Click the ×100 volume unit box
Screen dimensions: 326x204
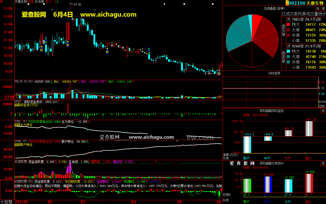pos(10,97)
